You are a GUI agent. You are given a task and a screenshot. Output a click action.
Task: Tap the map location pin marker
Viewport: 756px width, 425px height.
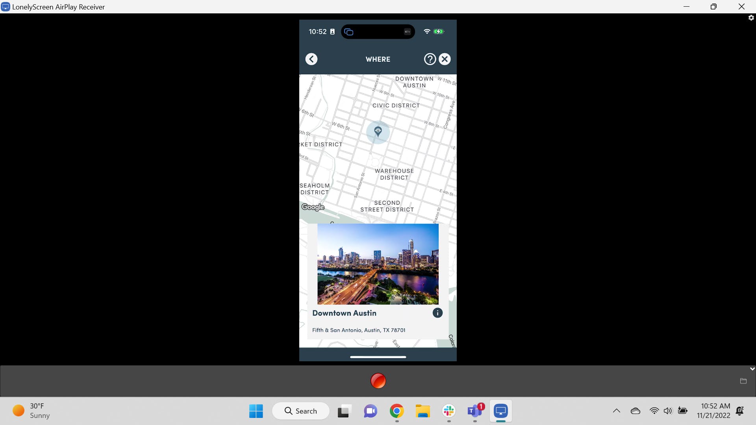(x=378, y=131)
